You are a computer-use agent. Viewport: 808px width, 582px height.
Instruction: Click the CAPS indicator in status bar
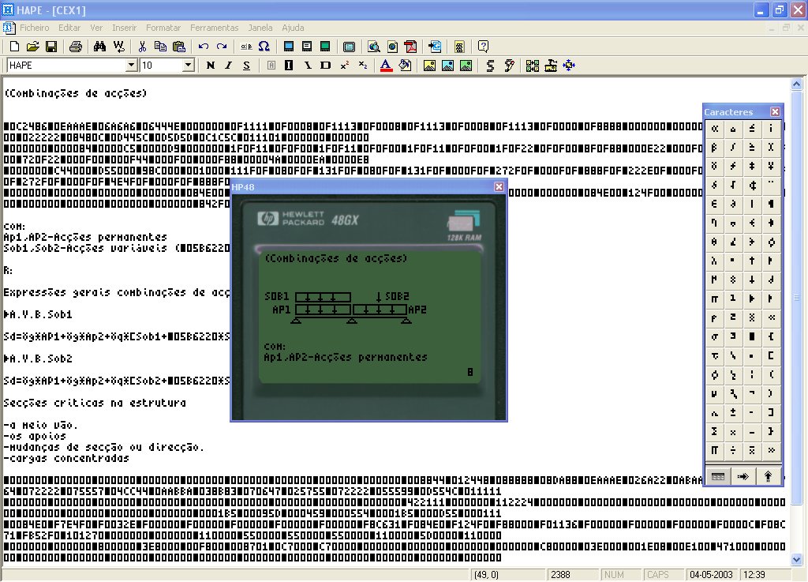pos(657,574)
